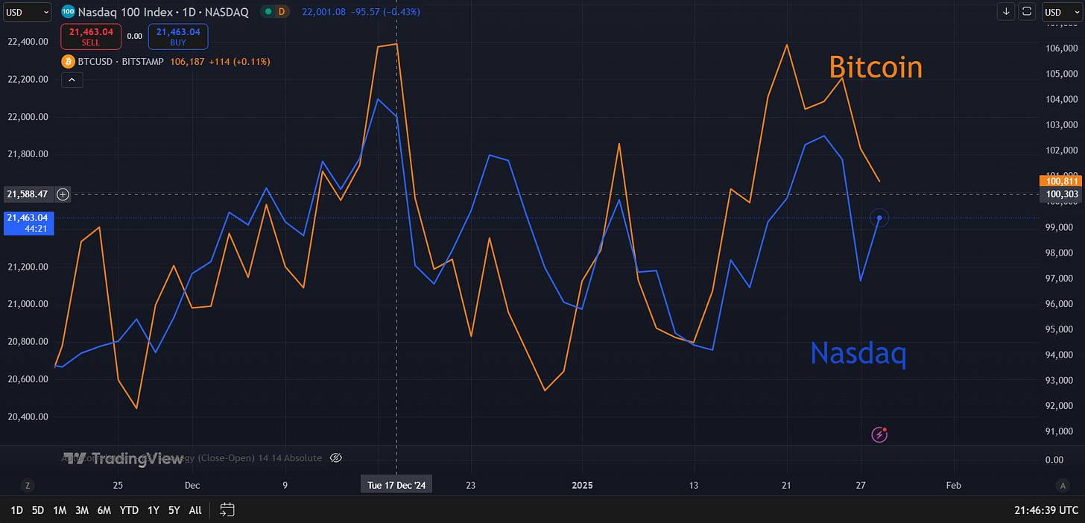Click the orange 100,811 price label
The height and width of the screenshot is (523, 1085).
1063,180
